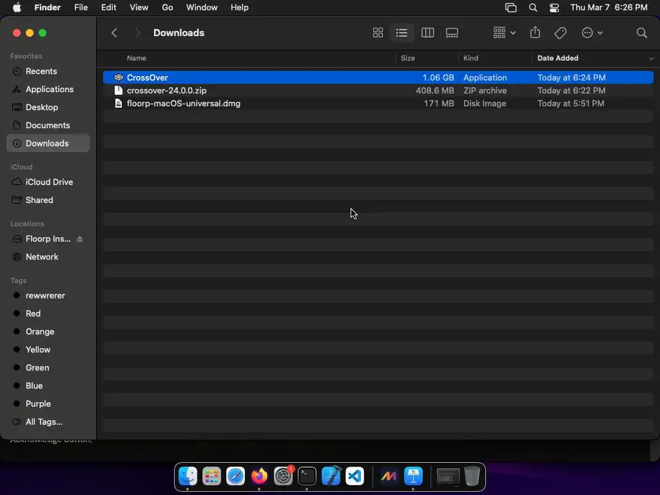The image size is (660, 495).
Task: Select the Red tag
Action: (x=48, y=314)
